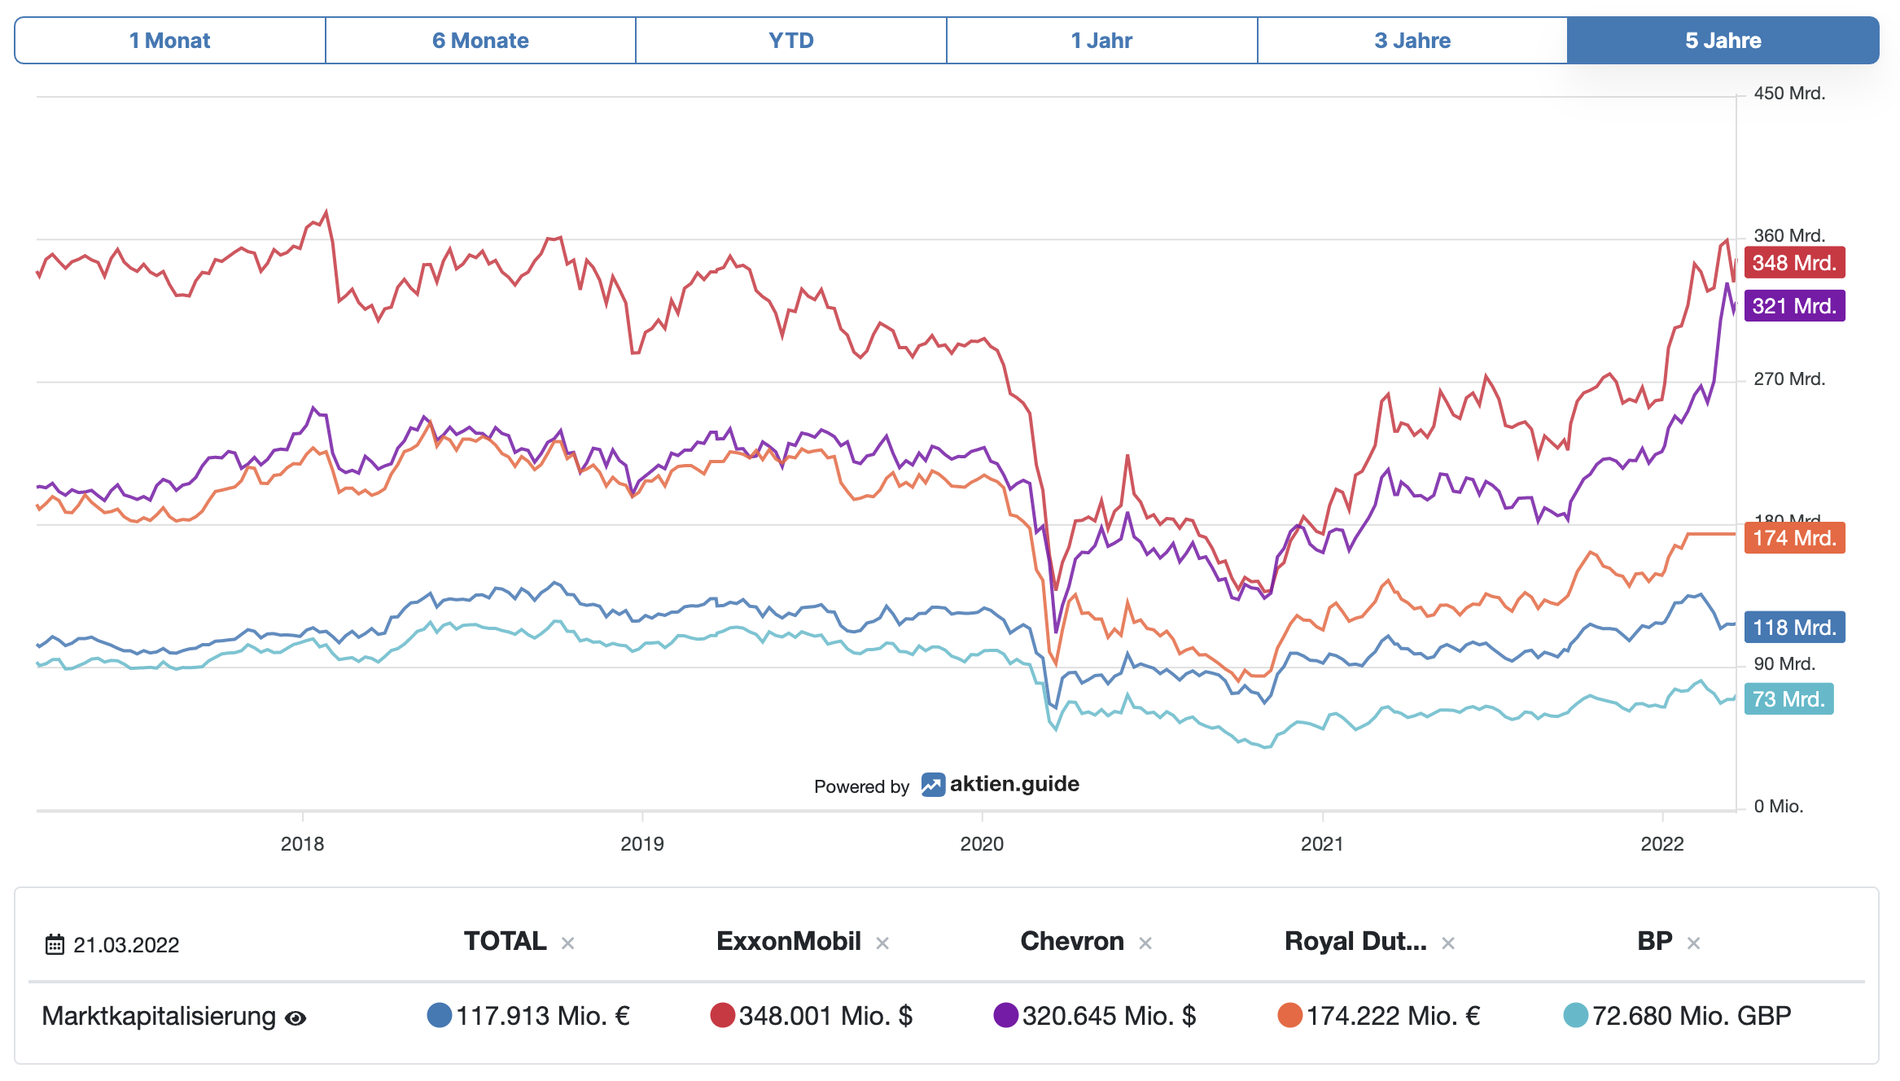
Task: Click the red ExxonMobil color dot
Action: tap(723, 1016)
